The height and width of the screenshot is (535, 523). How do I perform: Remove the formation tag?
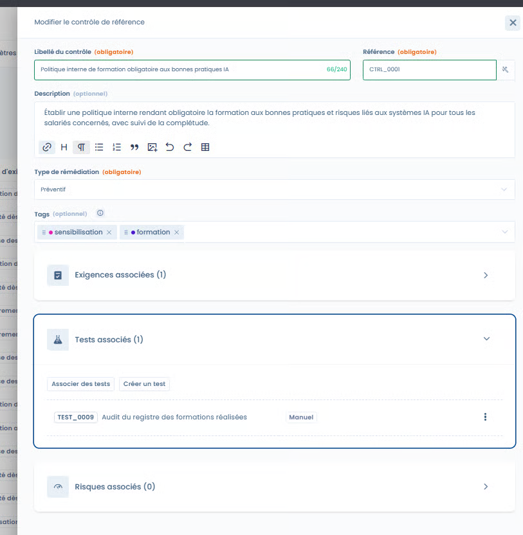(x=176, y=232)
